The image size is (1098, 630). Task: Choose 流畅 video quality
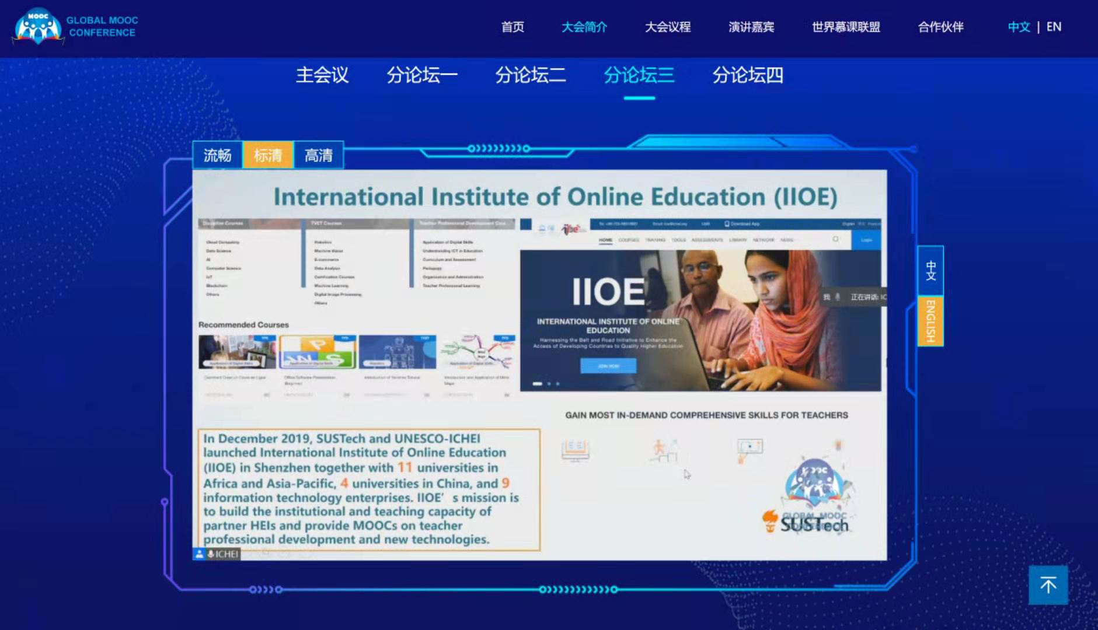click(x=217, y=155)
